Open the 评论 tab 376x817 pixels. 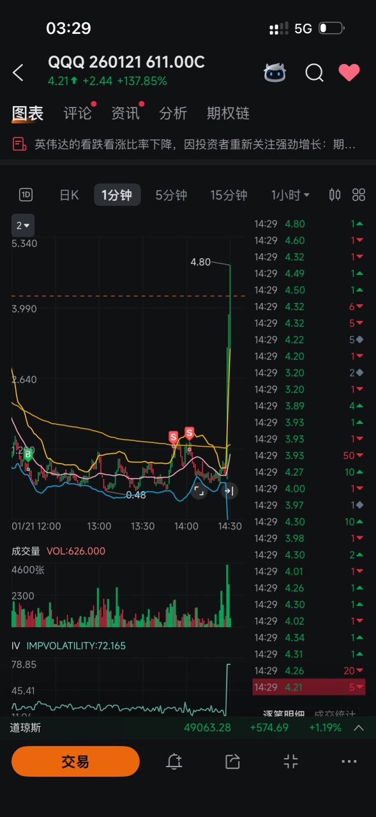click(78, 113)
